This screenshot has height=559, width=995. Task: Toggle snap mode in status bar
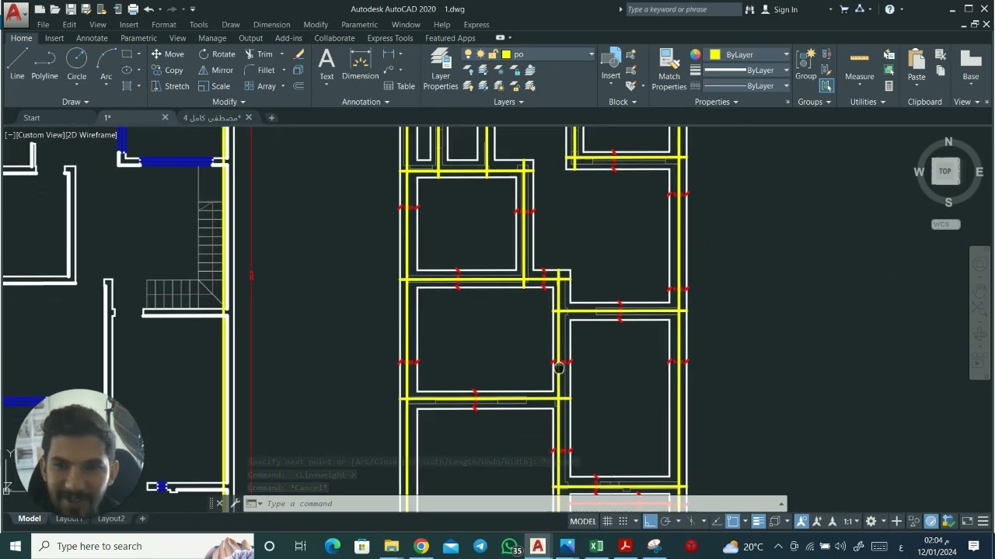(x=623, y=521)
